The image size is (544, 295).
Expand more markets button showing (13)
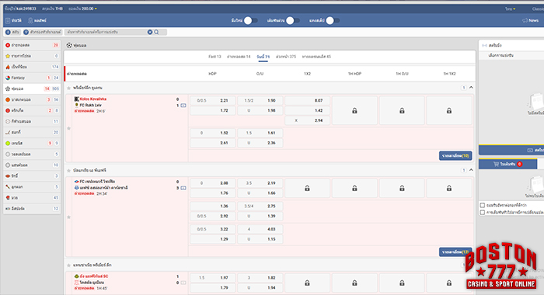pos(455,252)
